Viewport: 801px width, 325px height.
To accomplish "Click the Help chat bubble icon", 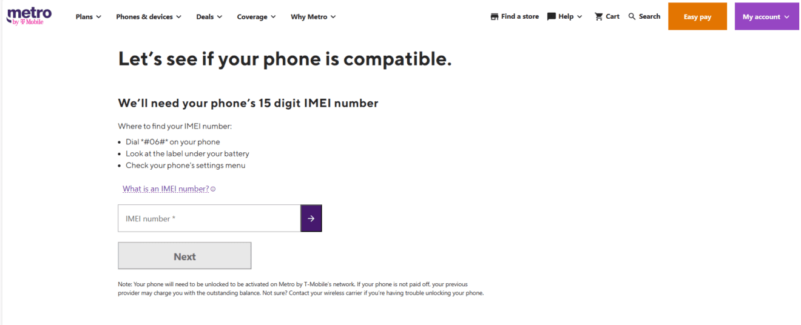I will (x=552, y=17).
